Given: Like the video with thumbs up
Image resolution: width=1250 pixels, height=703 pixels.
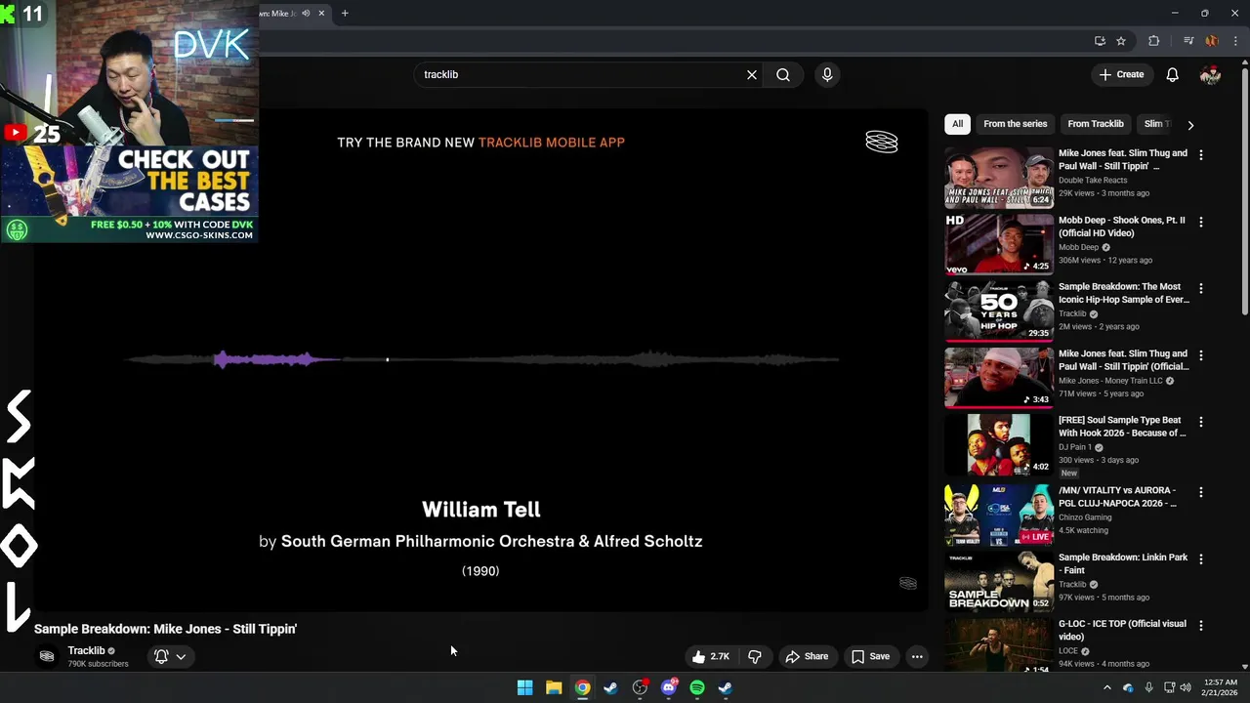Looking at the screenshot, I should [x=710, y=657].
